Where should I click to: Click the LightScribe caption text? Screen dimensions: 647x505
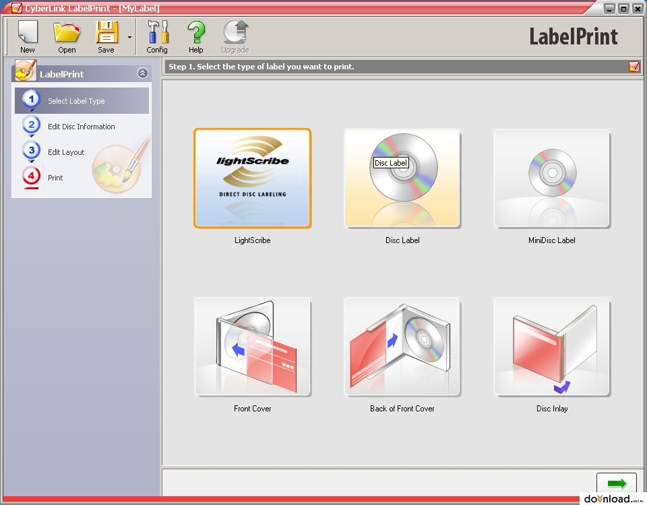pos(253,240)
